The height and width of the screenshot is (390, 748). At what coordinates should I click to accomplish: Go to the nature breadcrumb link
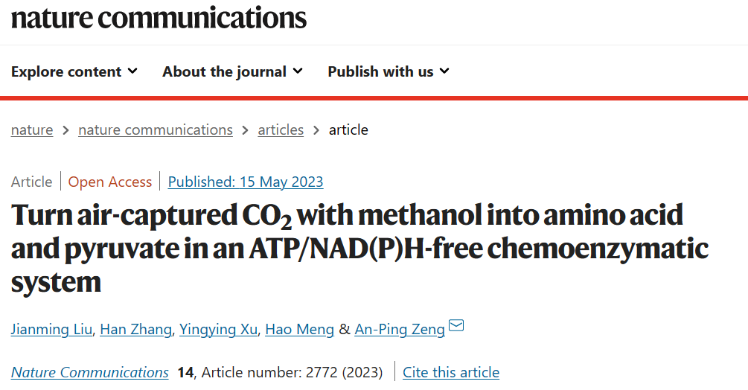32,130
